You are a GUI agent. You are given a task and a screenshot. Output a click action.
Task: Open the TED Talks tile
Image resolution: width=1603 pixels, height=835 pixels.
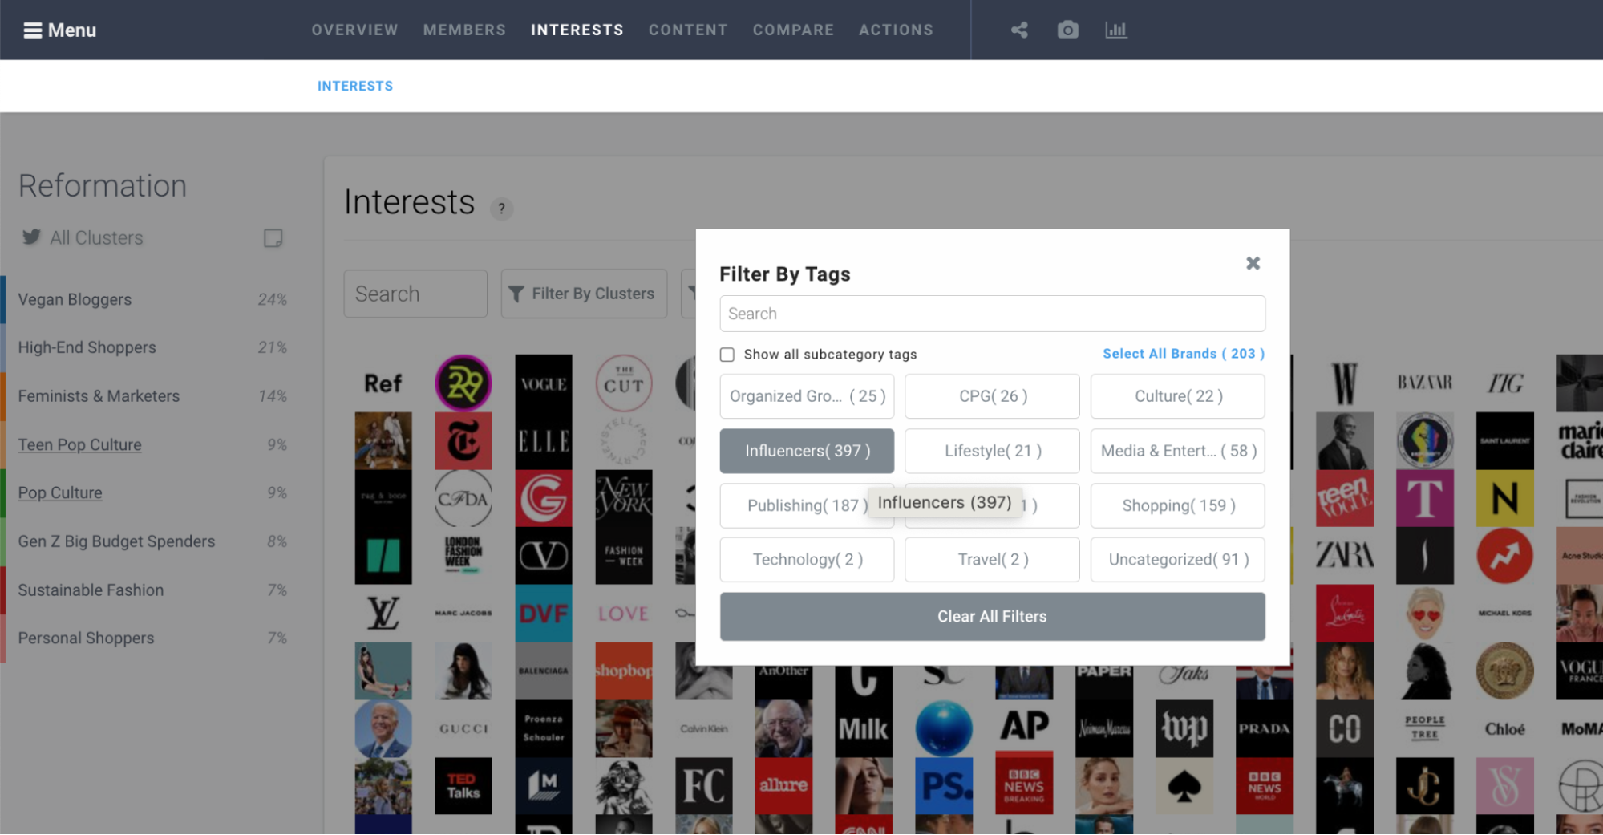pyautogui.click(x=463, y=785)
